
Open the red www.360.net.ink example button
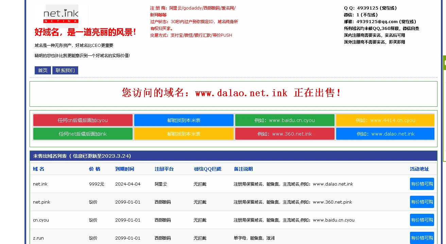(285, 134)
